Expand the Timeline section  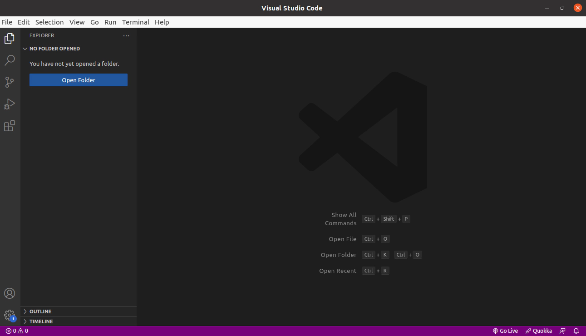(79, 321)
